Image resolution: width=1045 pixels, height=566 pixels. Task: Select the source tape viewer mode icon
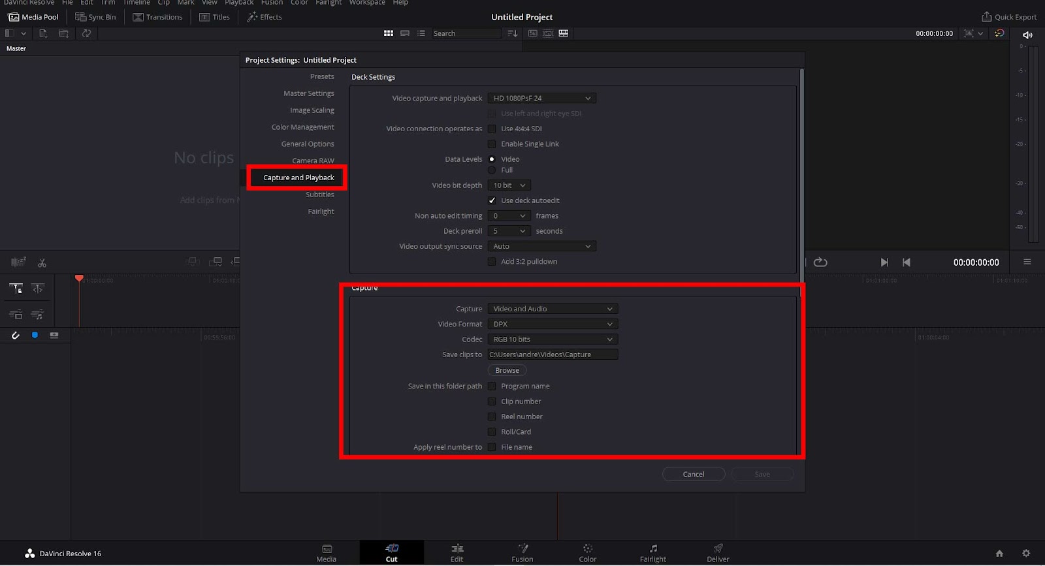tap(548, 33)
